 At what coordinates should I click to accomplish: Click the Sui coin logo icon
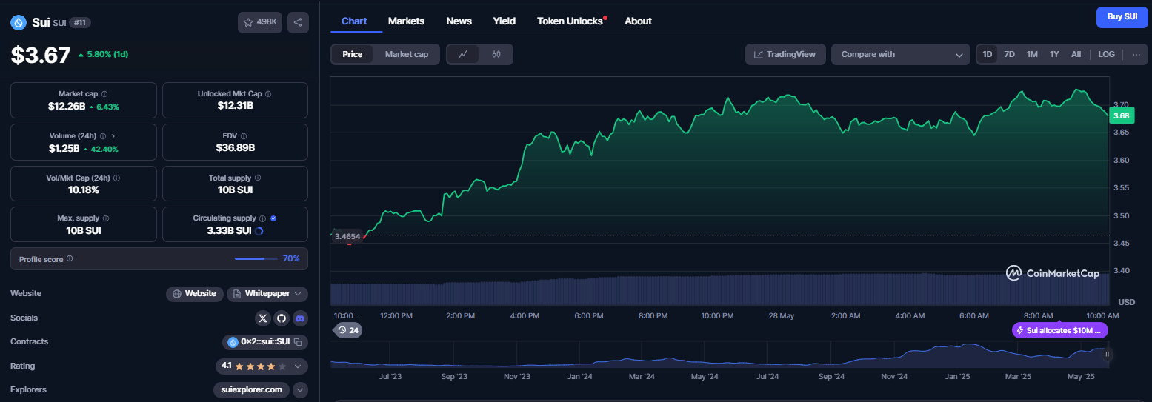coord(19,22)
